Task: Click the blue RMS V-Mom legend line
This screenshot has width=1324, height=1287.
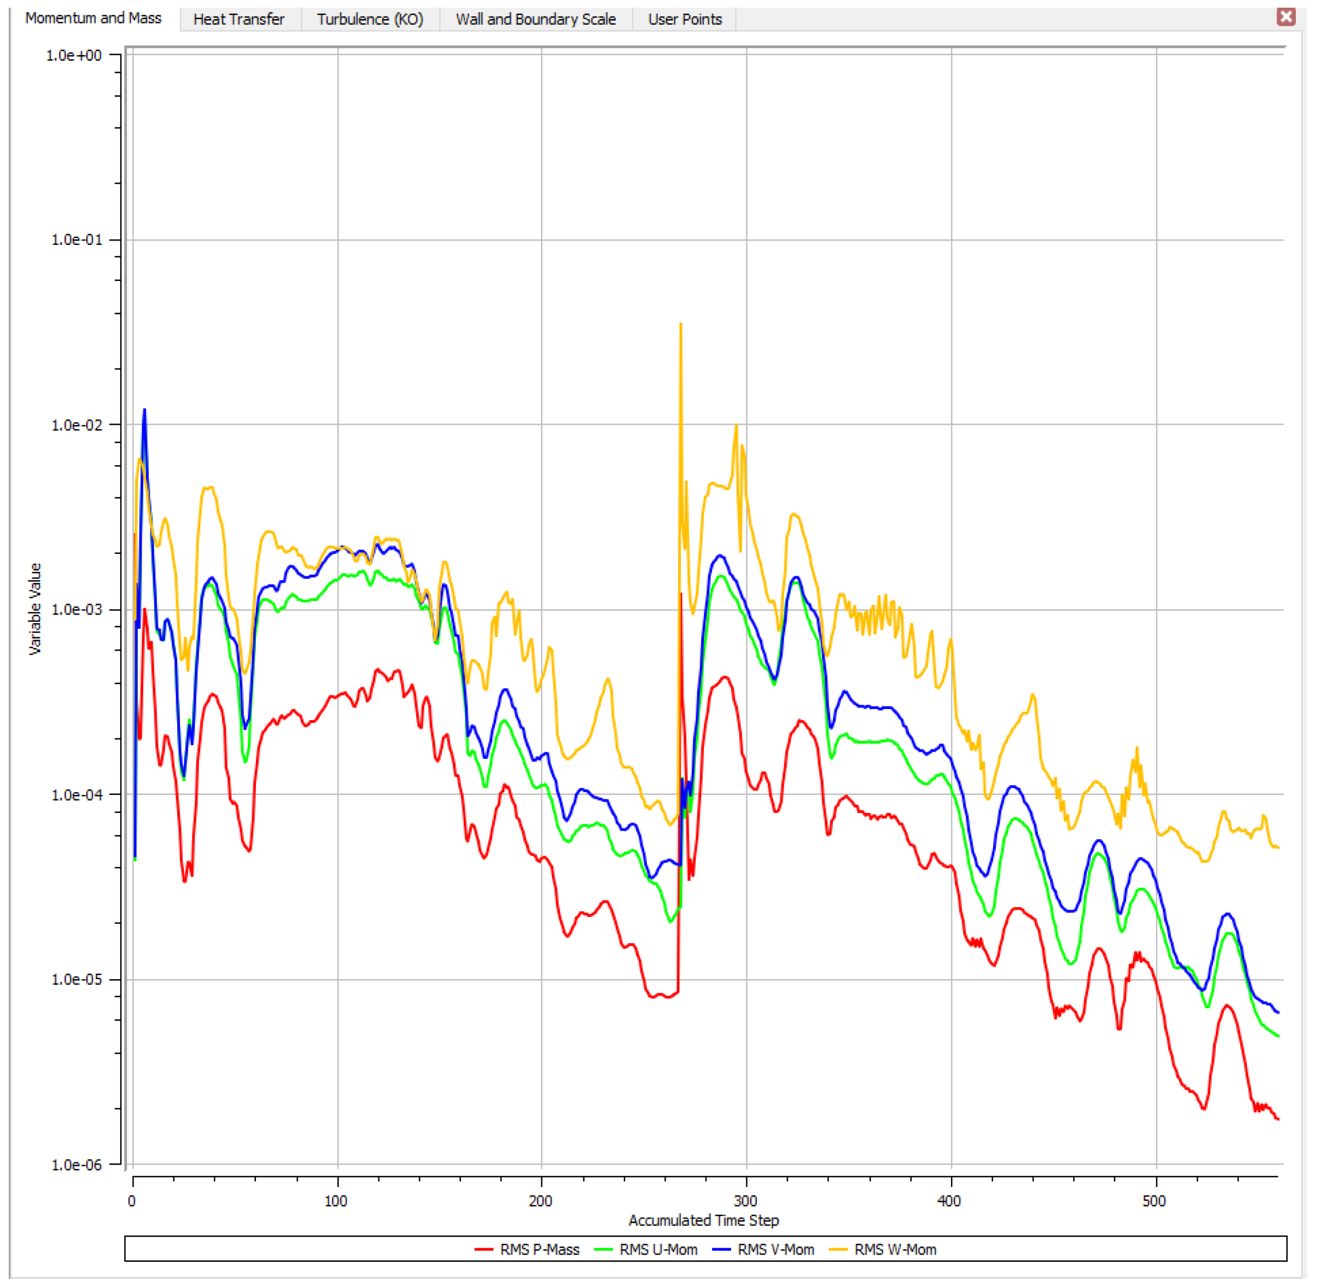Action: pyautogui.click(x=721, y=1250)
